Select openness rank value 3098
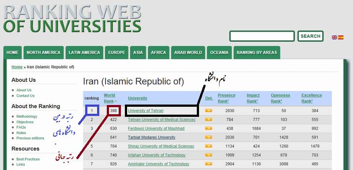This screenshot has width=353, height=170. pyautogui.click(x=284, y=164)
